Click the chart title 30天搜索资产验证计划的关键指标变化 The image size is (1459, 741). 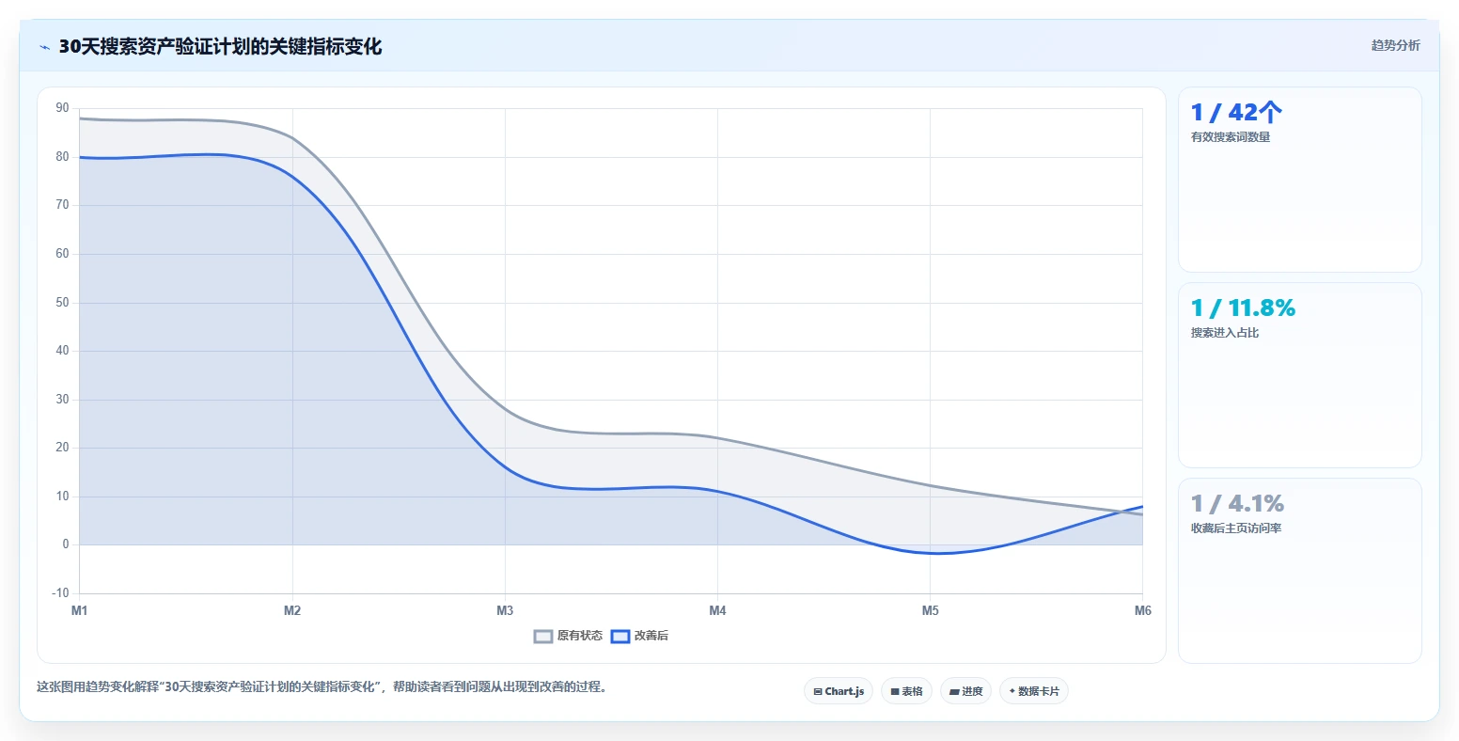point(220,47)
